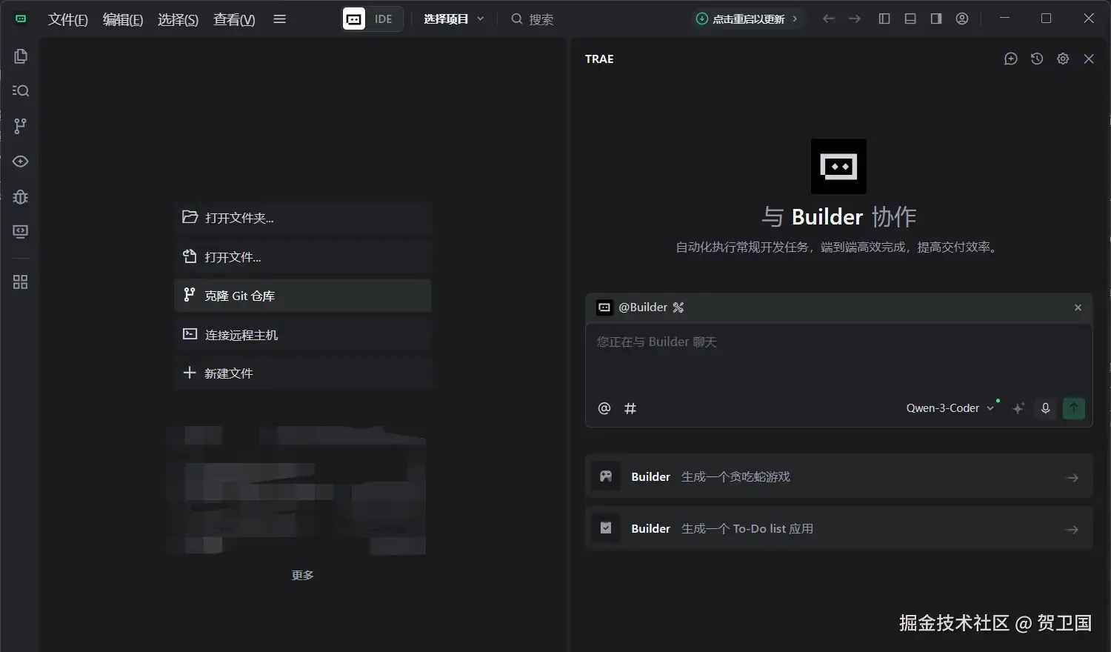Click the green send arrow button
The height and width of the screenshot is (652, 1111).
(1073, 408)
